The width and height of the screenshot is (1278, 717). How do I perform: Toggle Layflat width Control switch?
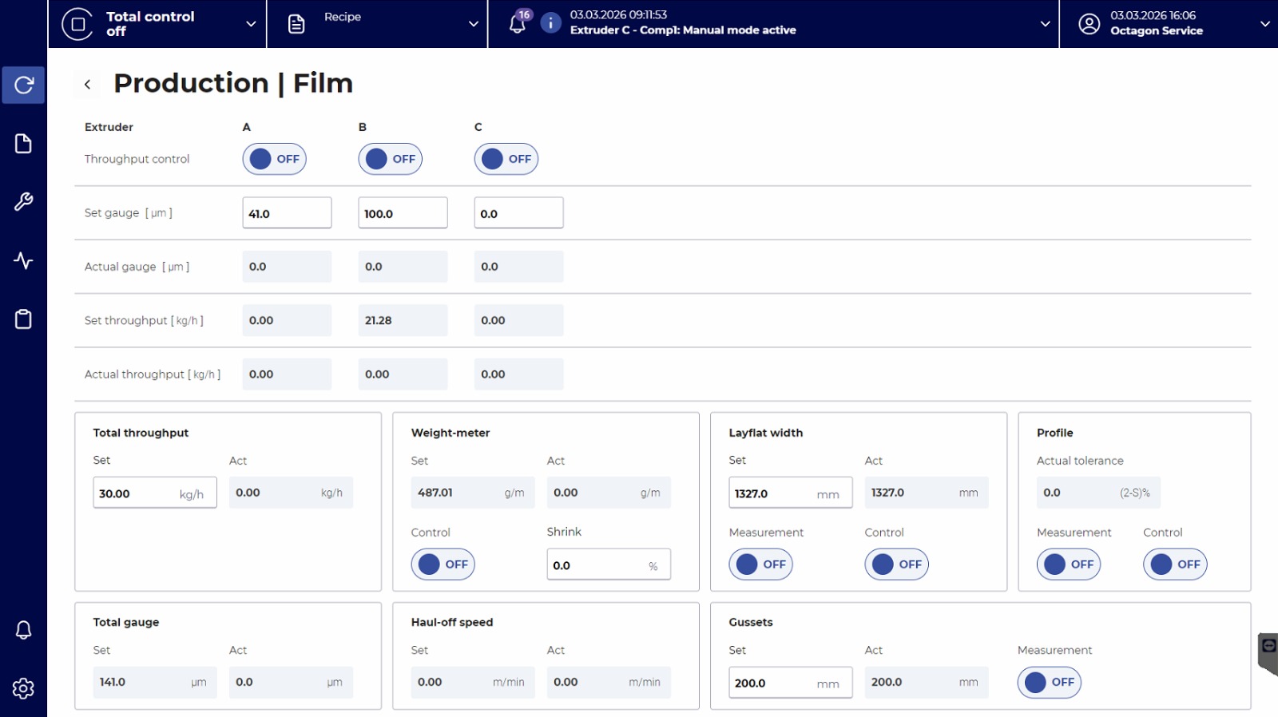(896, 564)
